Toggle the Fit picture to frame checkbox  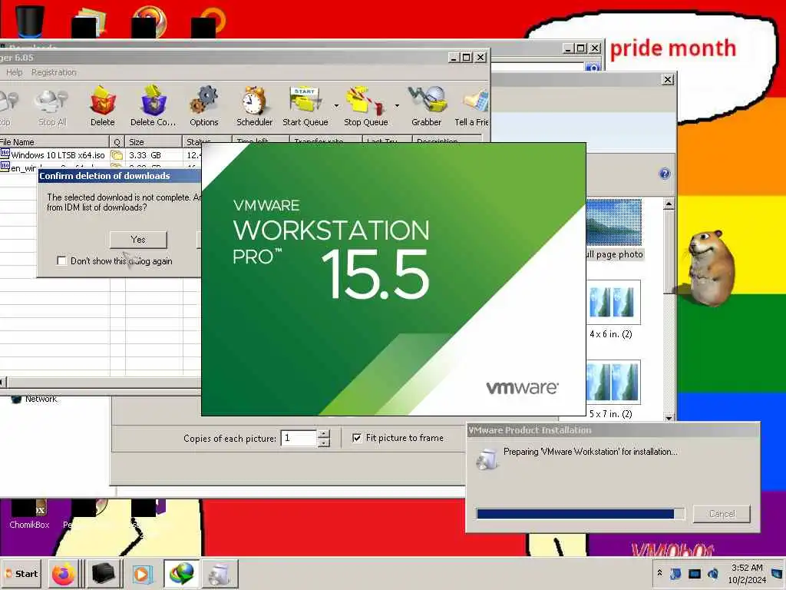click(357, 438)
